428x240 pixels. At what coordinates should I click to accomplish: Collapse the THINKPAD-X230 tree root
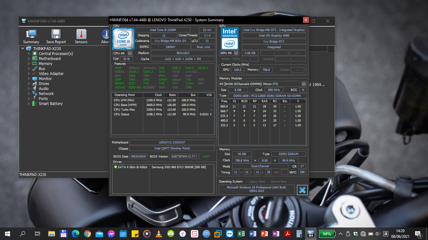(23, 48)
